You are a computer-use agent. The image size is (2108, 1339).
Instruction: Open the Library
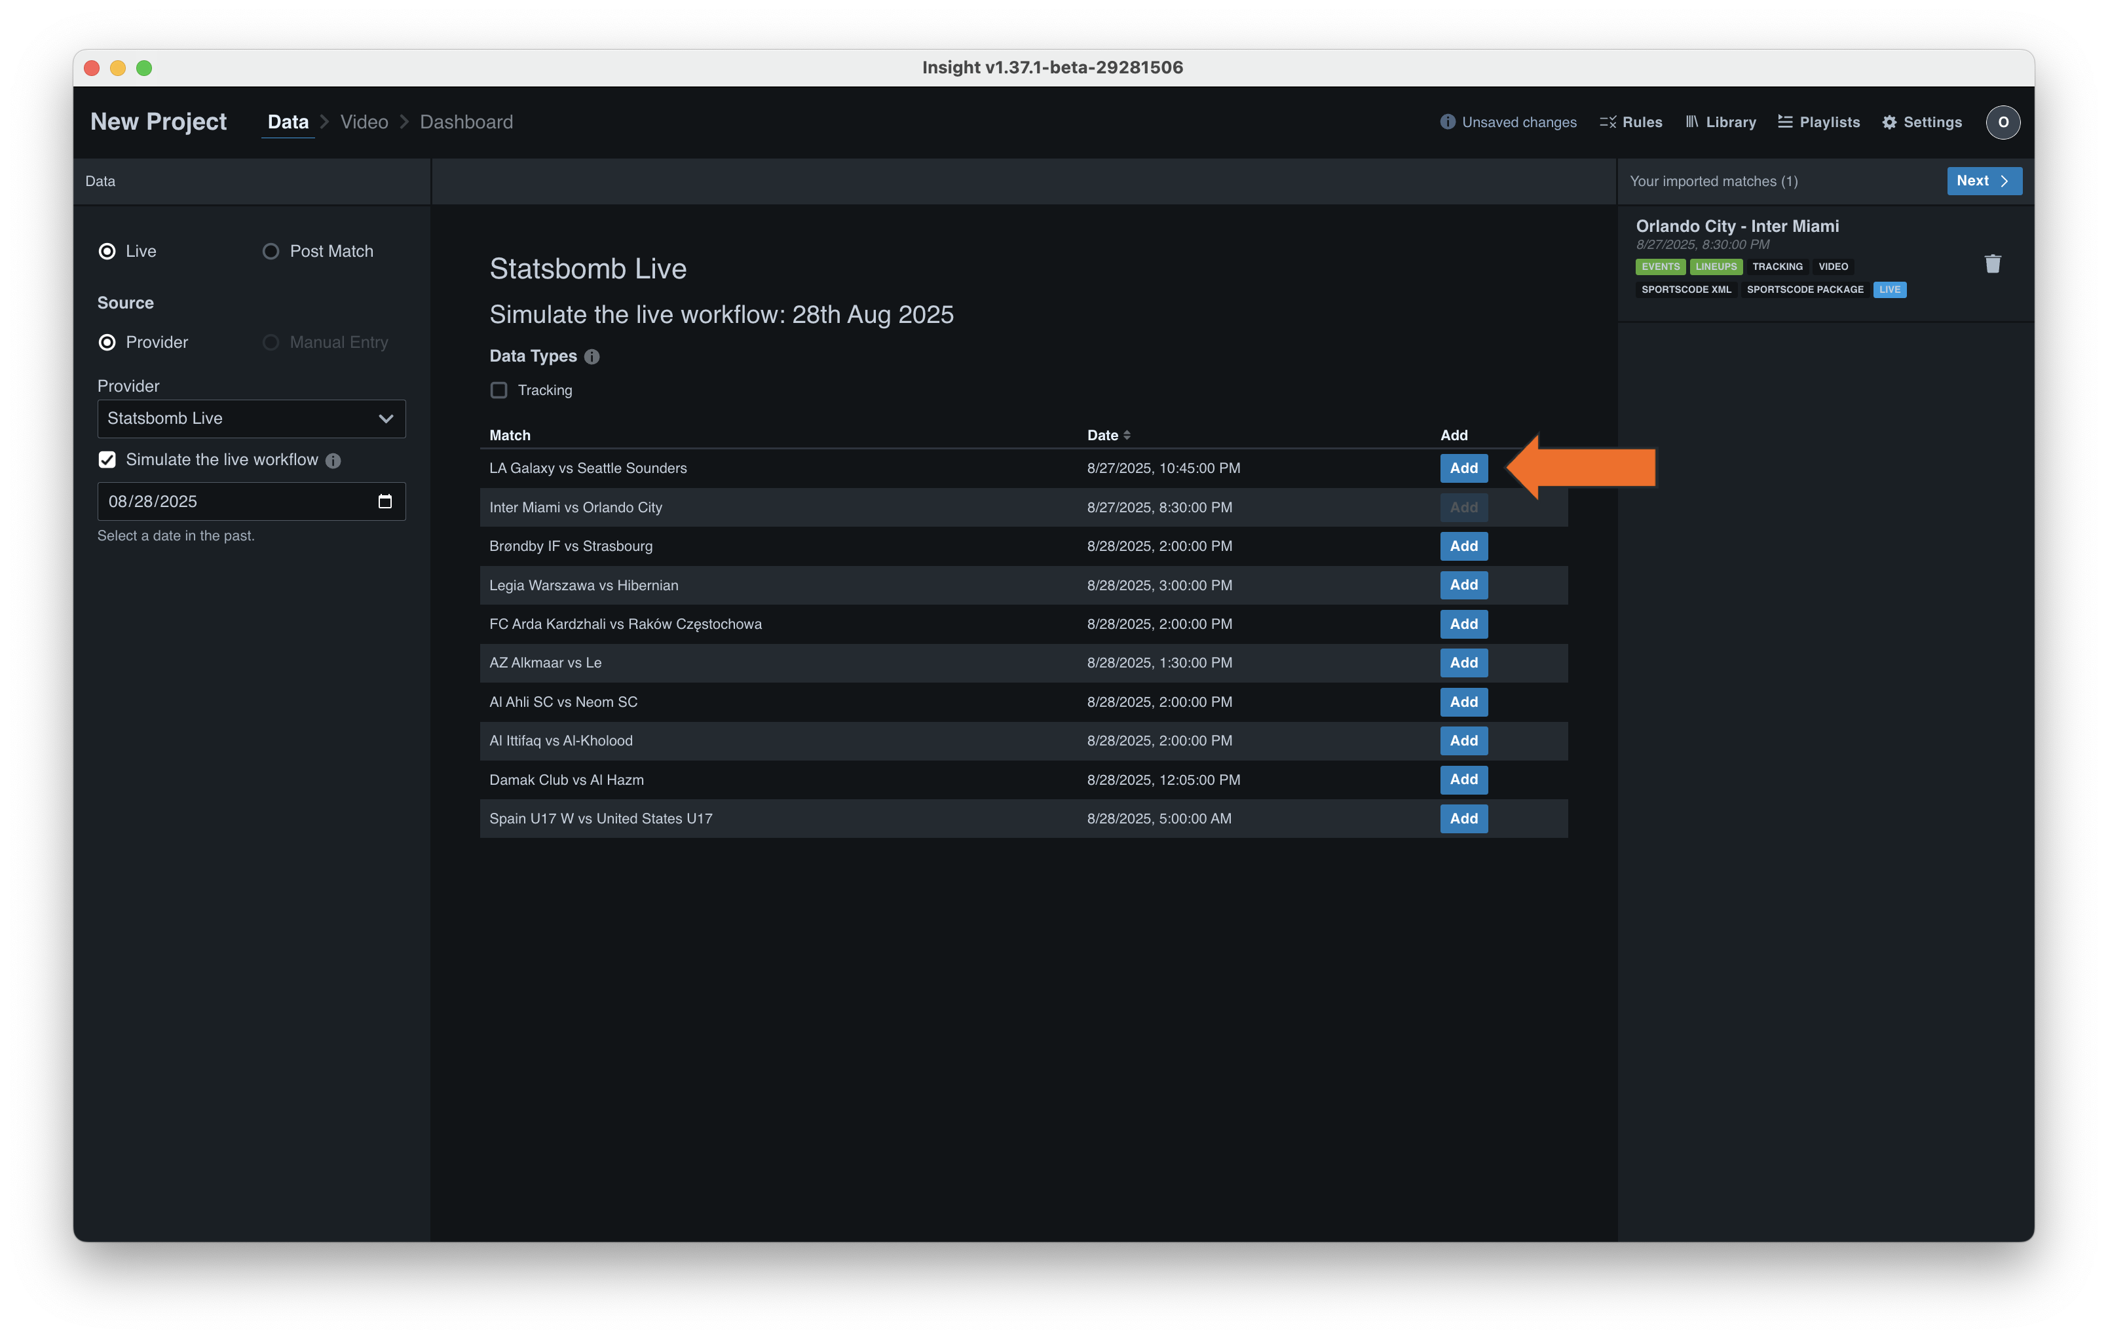(x=1720, y=122)
